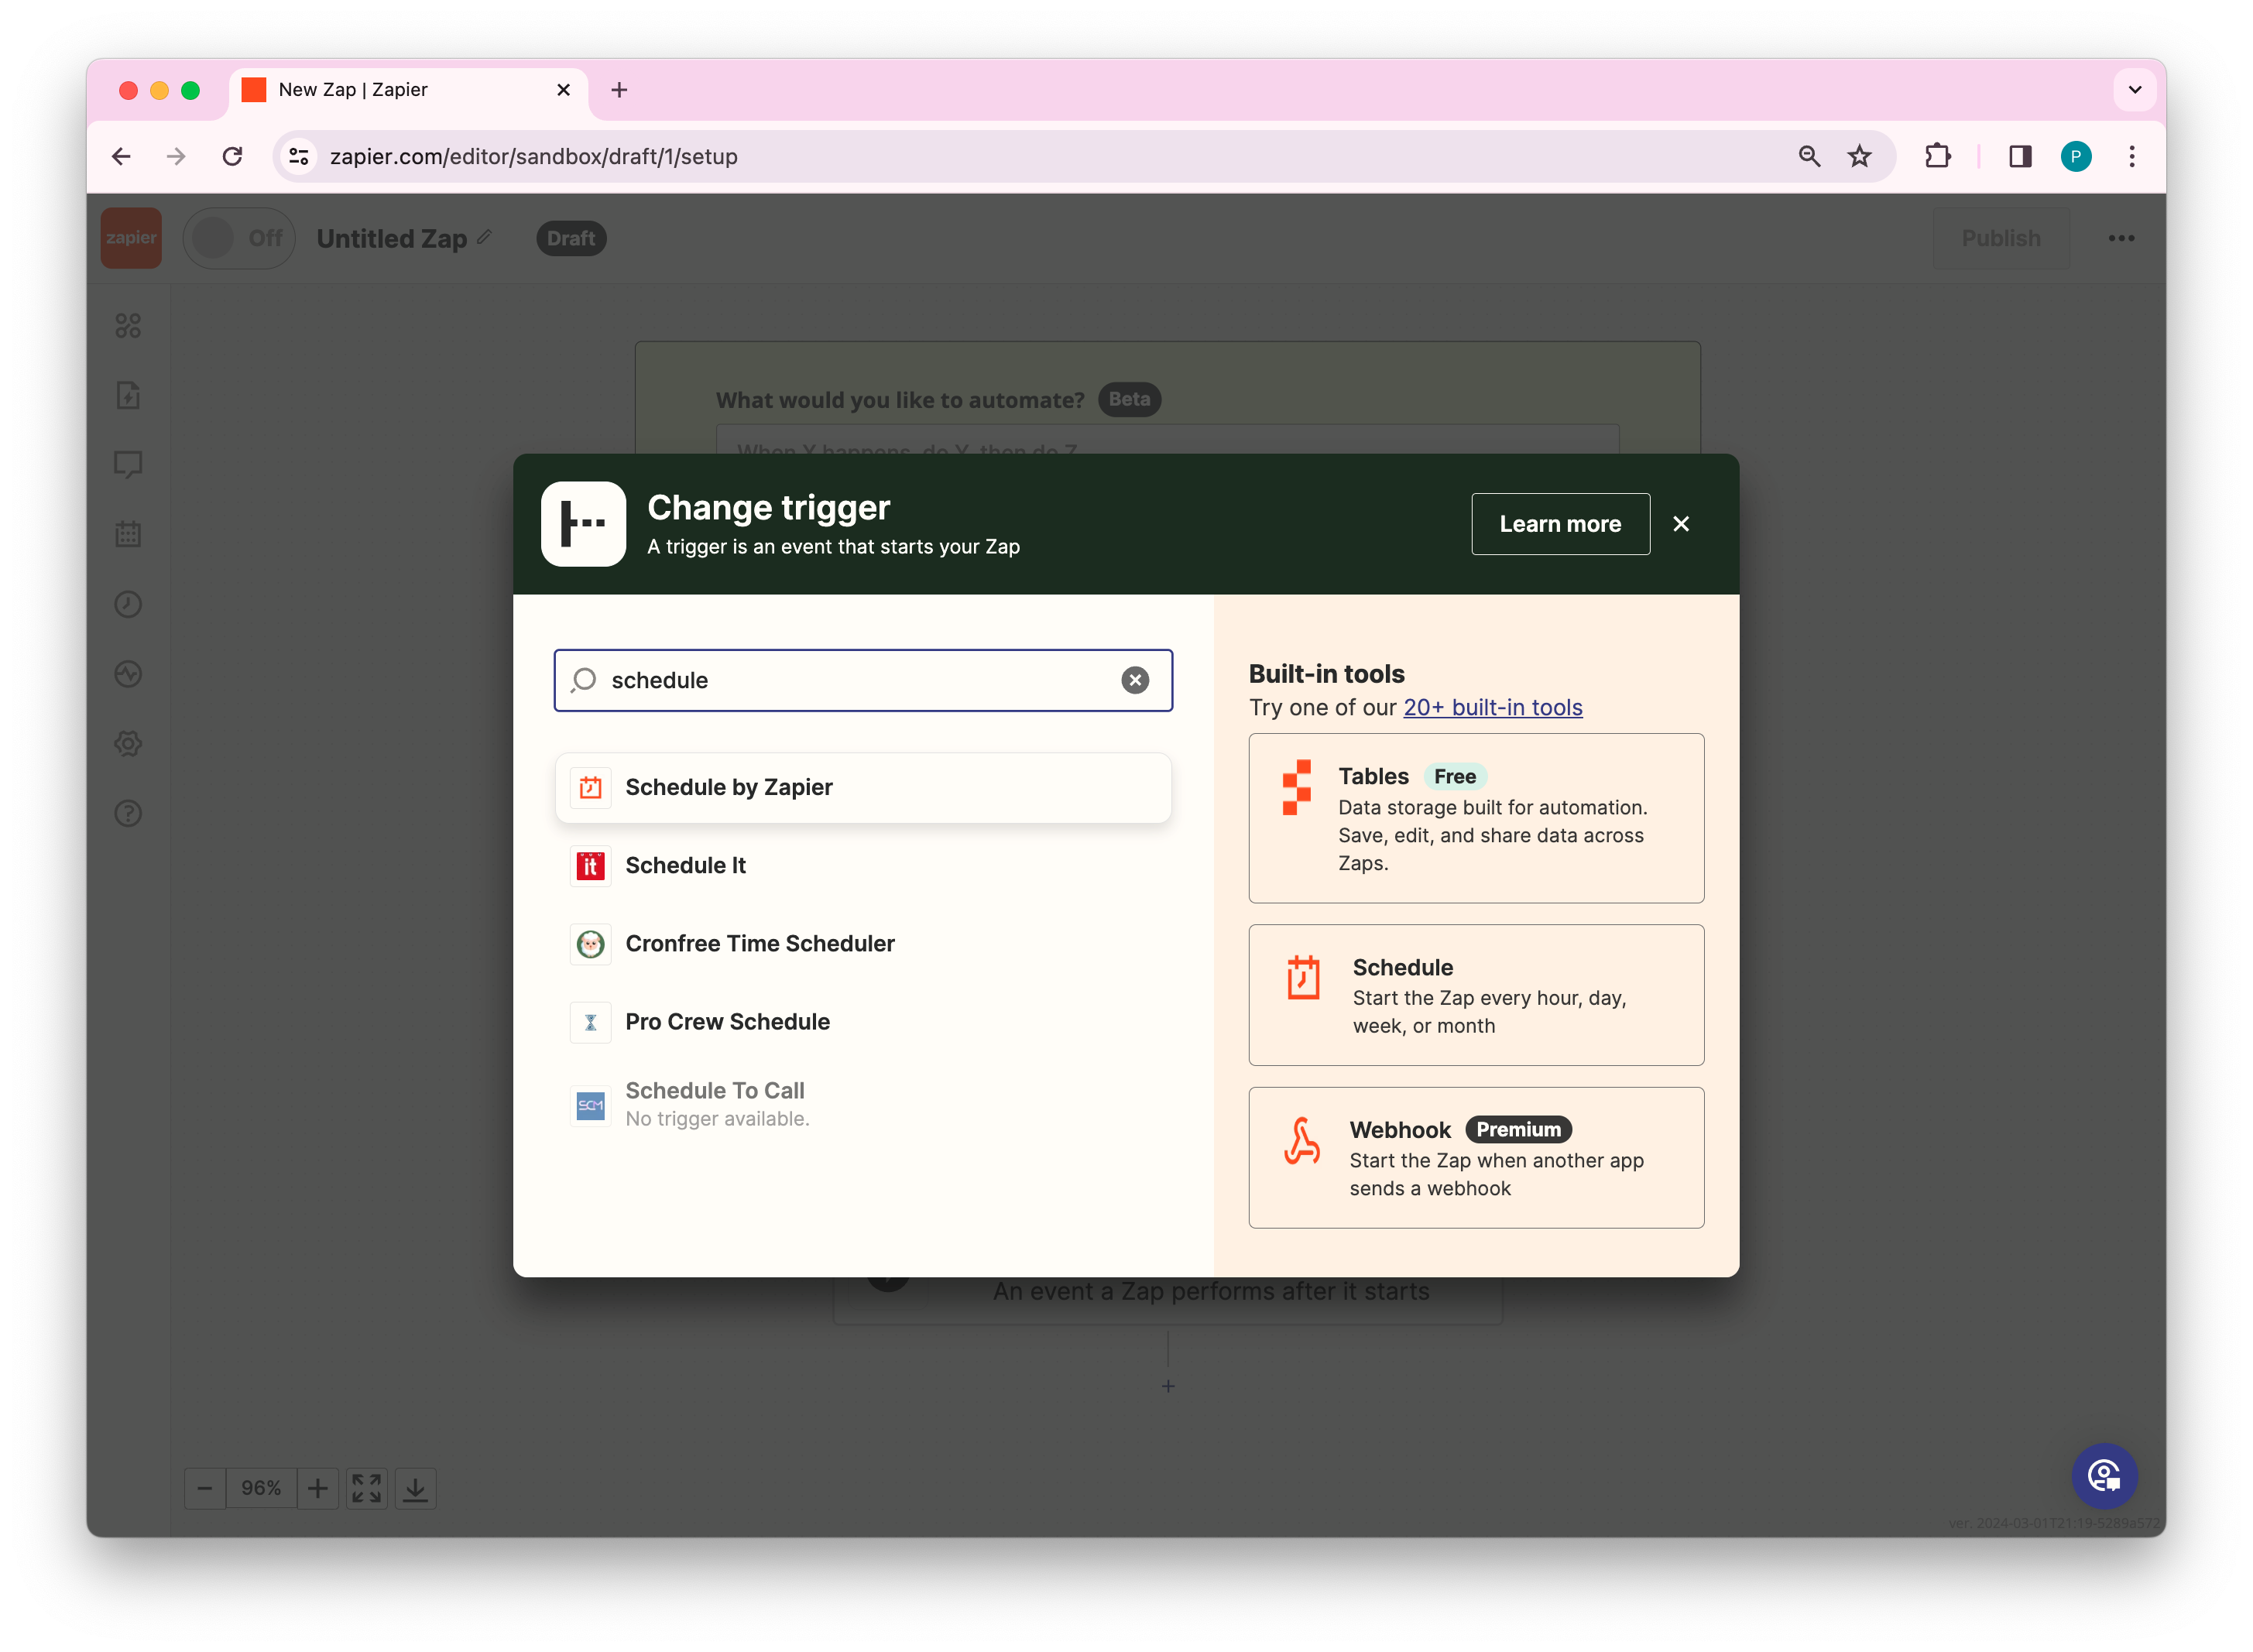
Task: Open the Tables built-in tool card
Action: coord(1475,818)
